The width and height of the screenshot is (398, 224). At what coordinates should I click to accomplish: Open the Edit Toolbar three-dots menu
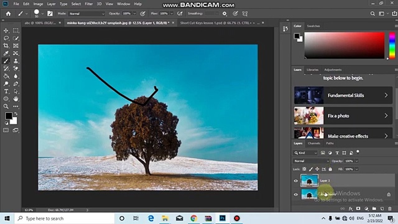point(16,106)
